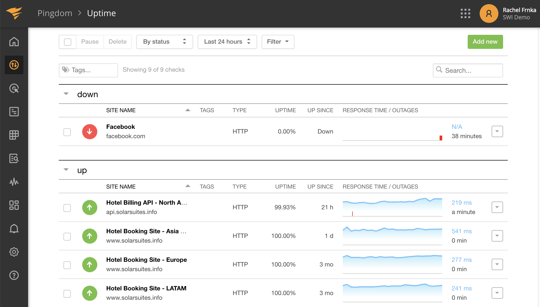The image size is (540, 307).
Task: Open the Hotel Booking Site - Europe check
Action: pos(146,260)
